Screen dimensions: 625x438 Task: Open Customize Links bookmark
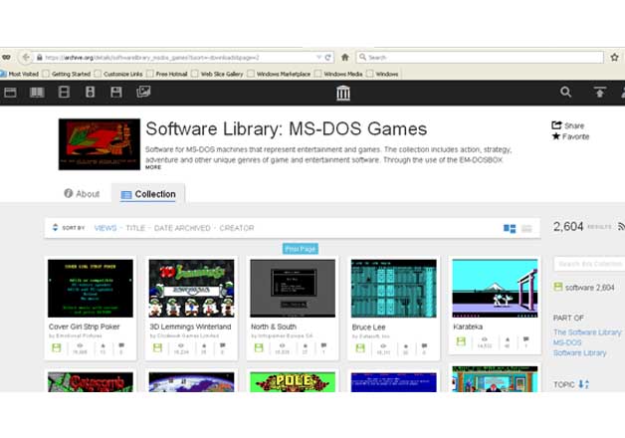(118, 74)
